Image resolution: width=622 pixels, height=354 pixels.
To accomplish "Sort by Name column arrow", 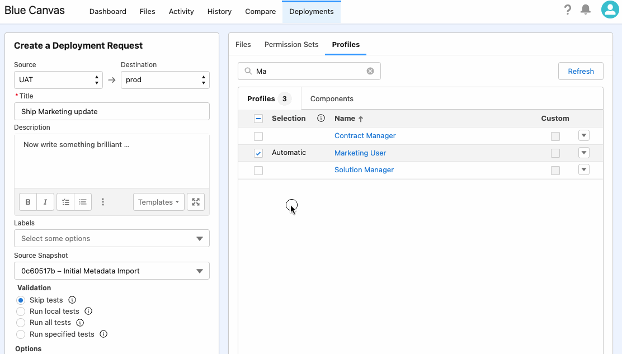I will pos(361,119).
